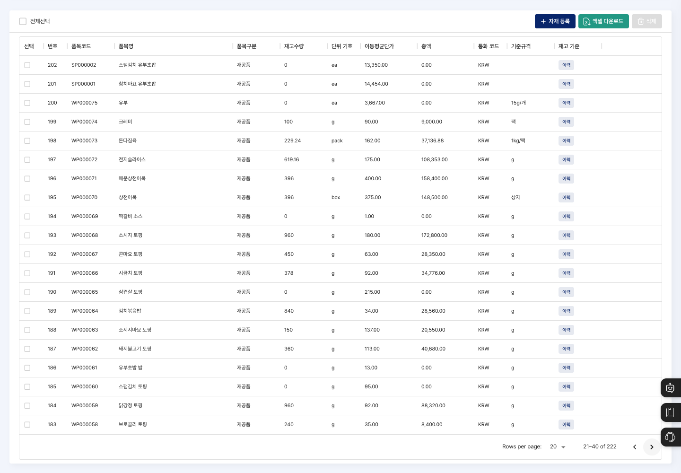Open the chatbot assistant floating icon
The width and height of the screenshot is (681, 473).
pyautogui.click(x=671, y=388)
